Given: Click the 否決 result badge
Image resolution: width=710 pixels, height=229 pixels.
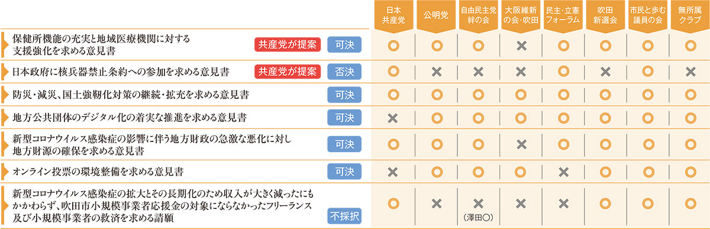Looking at the screenshot, I should 344,72.
